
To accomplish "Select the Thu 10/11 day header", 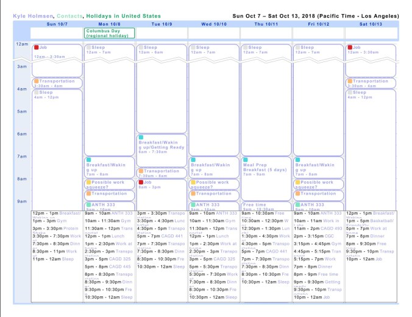I will [266, 24].
